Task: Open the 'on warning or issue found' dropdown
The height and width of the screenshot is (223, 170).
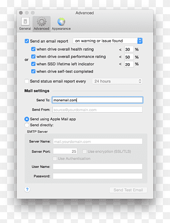Action: (108, 41)
